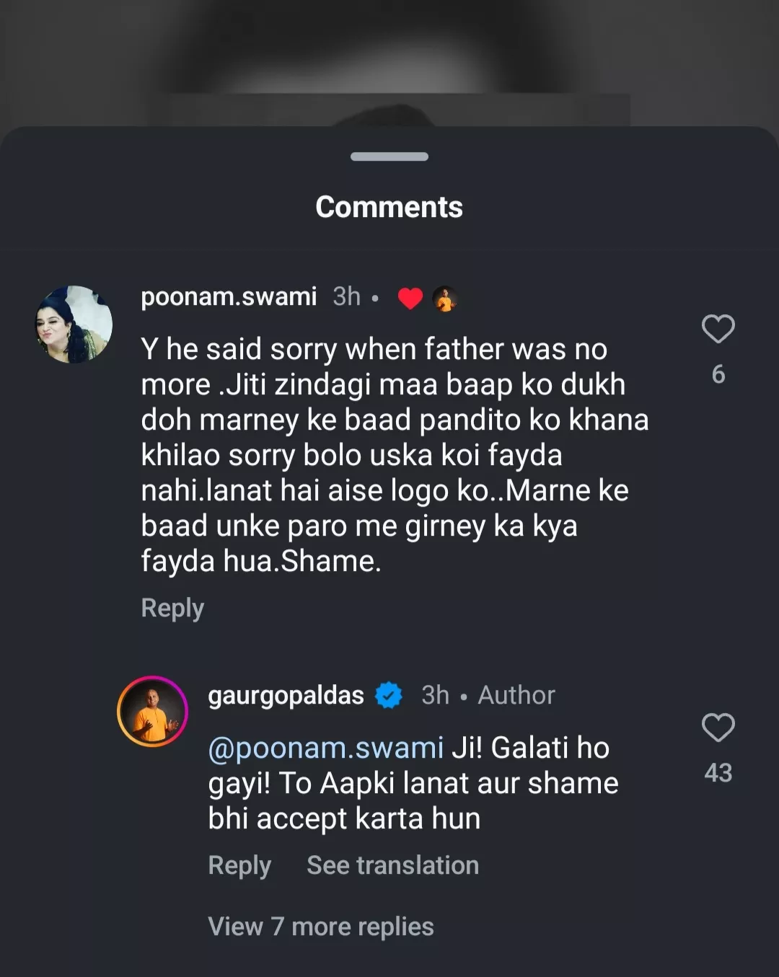The image size is (779, 977).
Task: Open poonam.swami's profile picture
Action: (x=73, y=322)
